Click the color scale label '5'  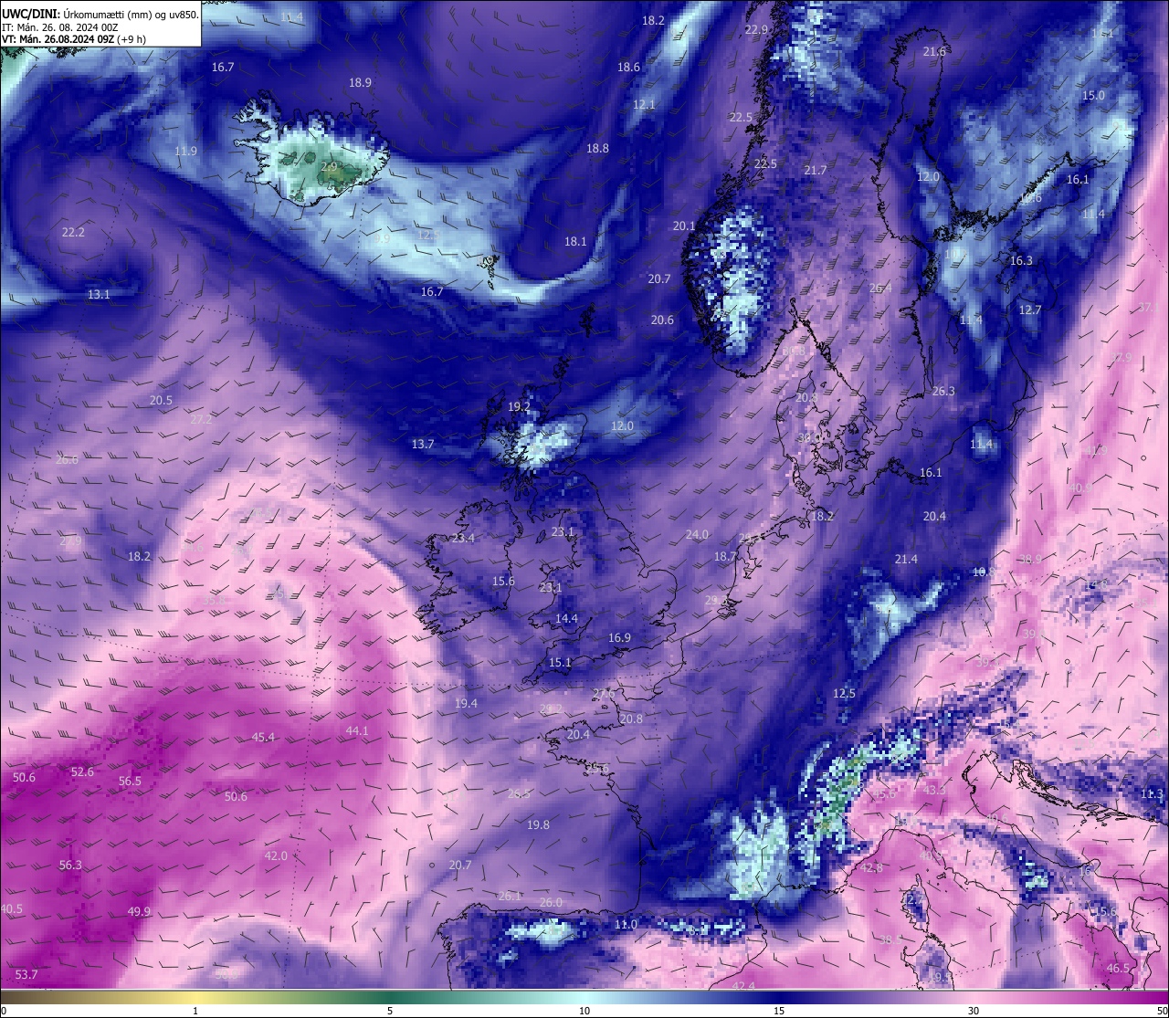pos(390,1011)
